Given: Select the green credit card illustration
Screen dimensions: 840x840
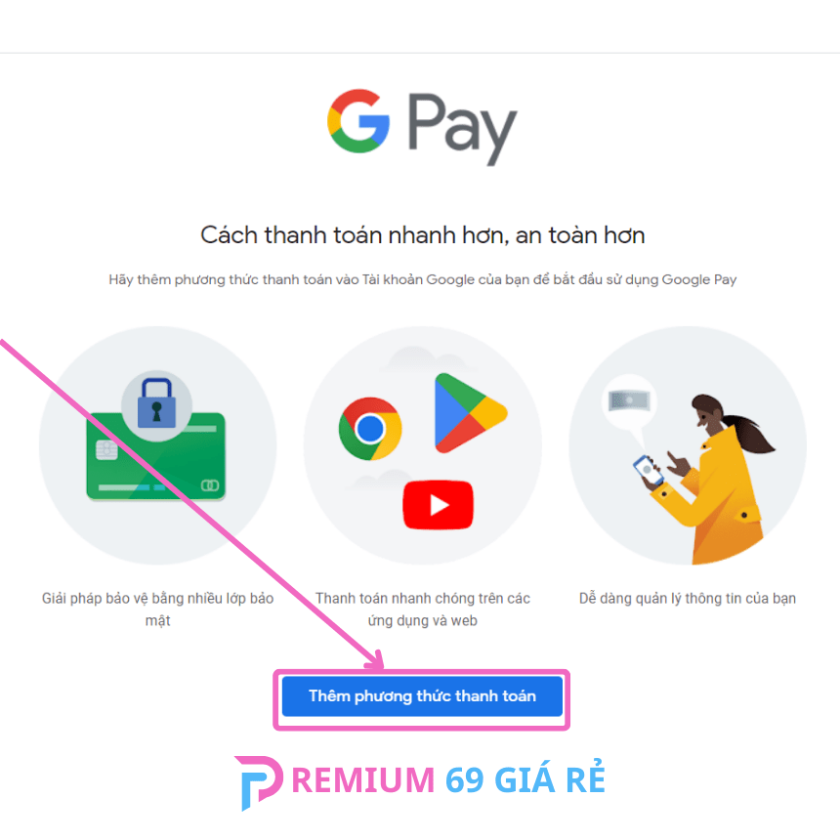Looking at the screenshot, I should (x=156, y=456).
